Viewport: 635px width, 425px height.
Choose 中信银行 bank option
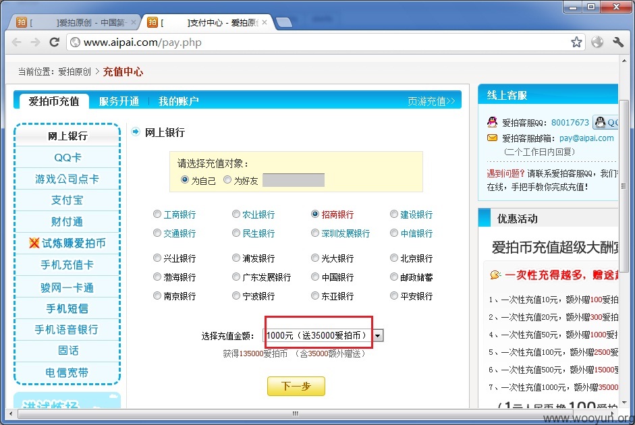[394, 233]
